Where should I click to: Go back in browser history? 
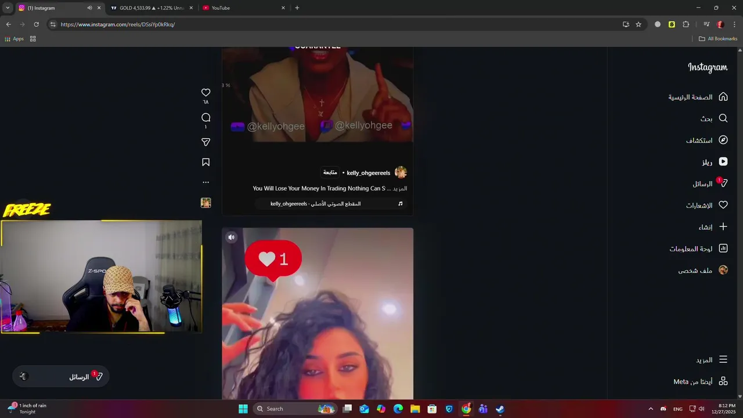[8, 24]
